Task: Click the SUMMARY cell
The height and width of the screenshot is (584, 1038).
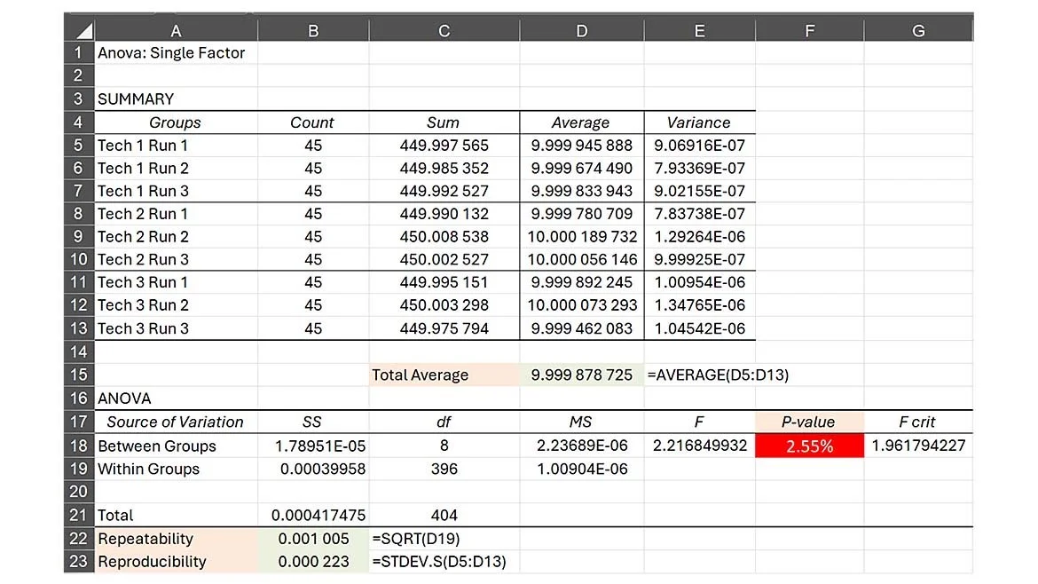Action: point(176,99)
